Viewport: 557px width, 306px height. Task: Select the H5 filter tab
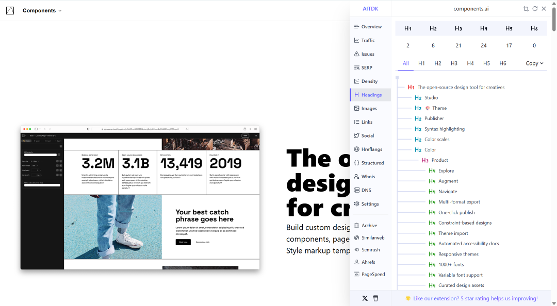486,63
